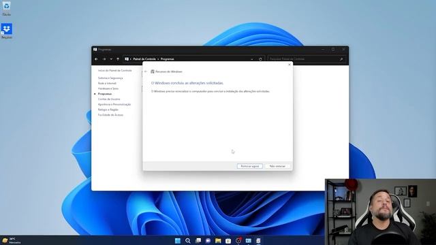
Task: Close the Recursos do Windows dialog
Action: [289, 65]
